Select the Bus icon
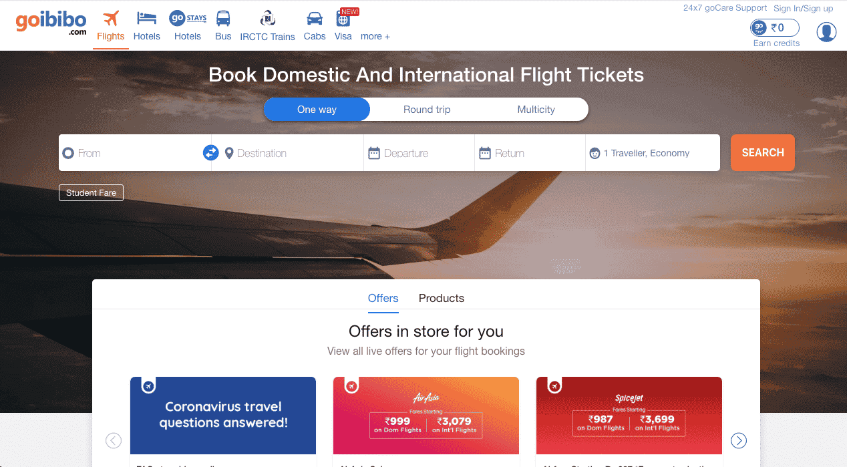Viewport: 847px width, 467px height. click(x=223, y=18)
